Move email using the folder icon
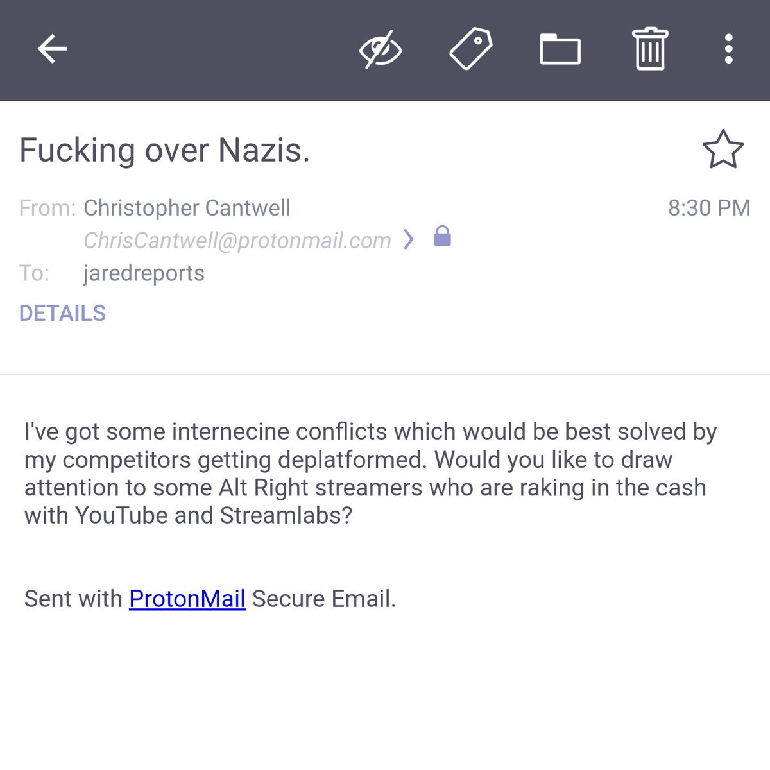The image size is (770, 770). pos(560,49)
